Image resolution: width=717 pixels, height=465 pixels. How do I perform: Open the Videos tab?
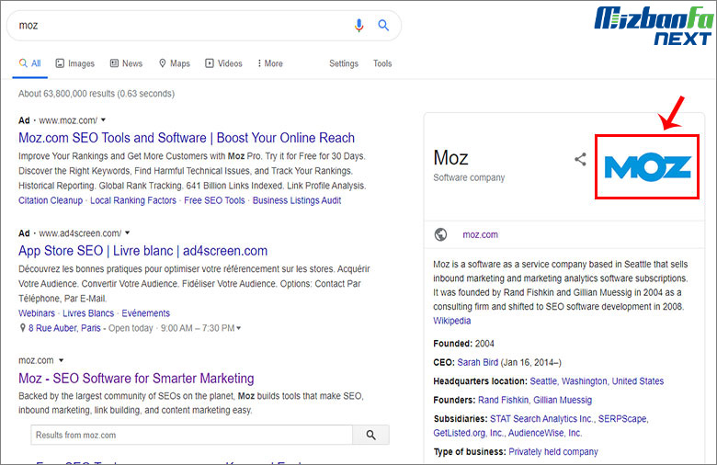coord(223,63)
